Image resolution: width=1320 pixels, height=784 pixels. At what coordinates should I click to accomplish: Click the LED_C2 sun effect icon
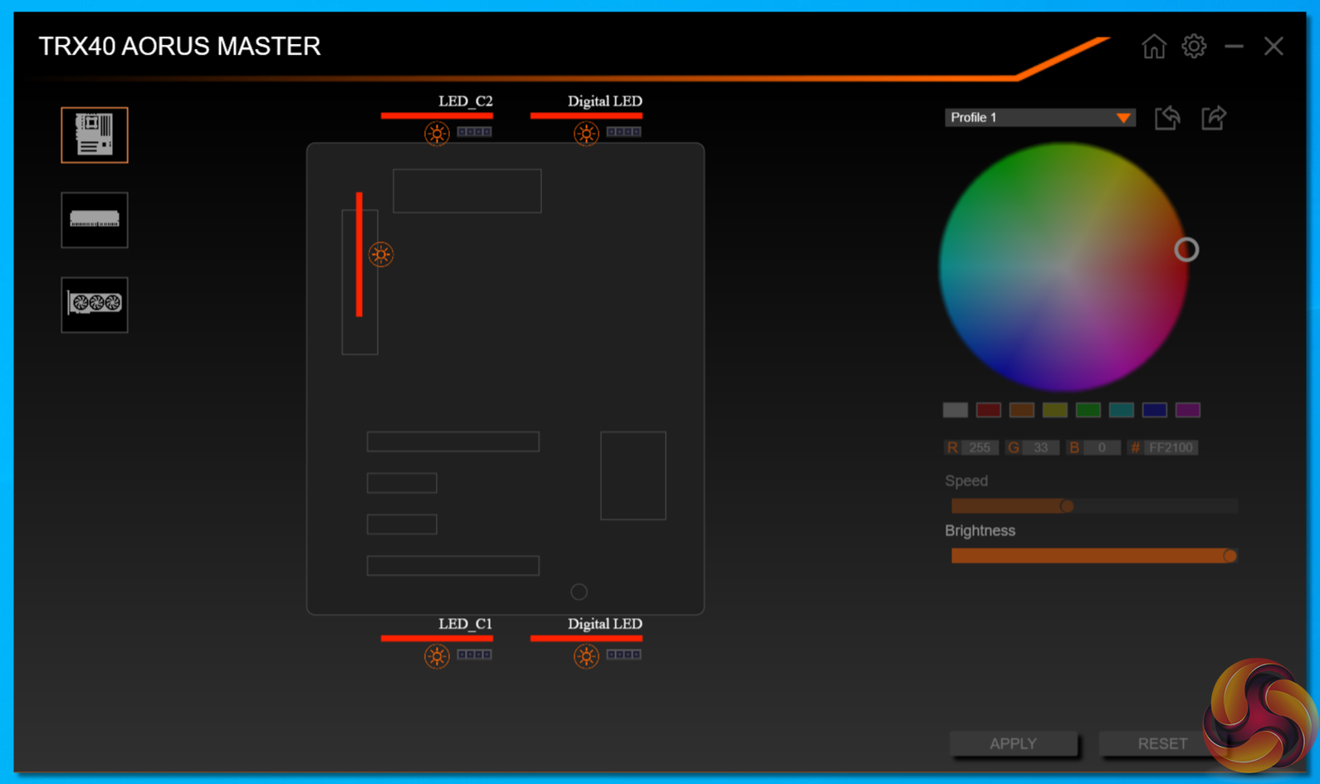coord(437,134)
